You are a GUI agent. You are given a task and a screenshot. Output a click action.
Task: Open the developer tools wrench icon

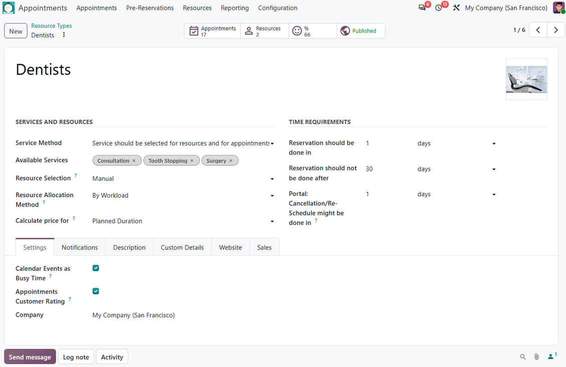(x=456, y=8)
